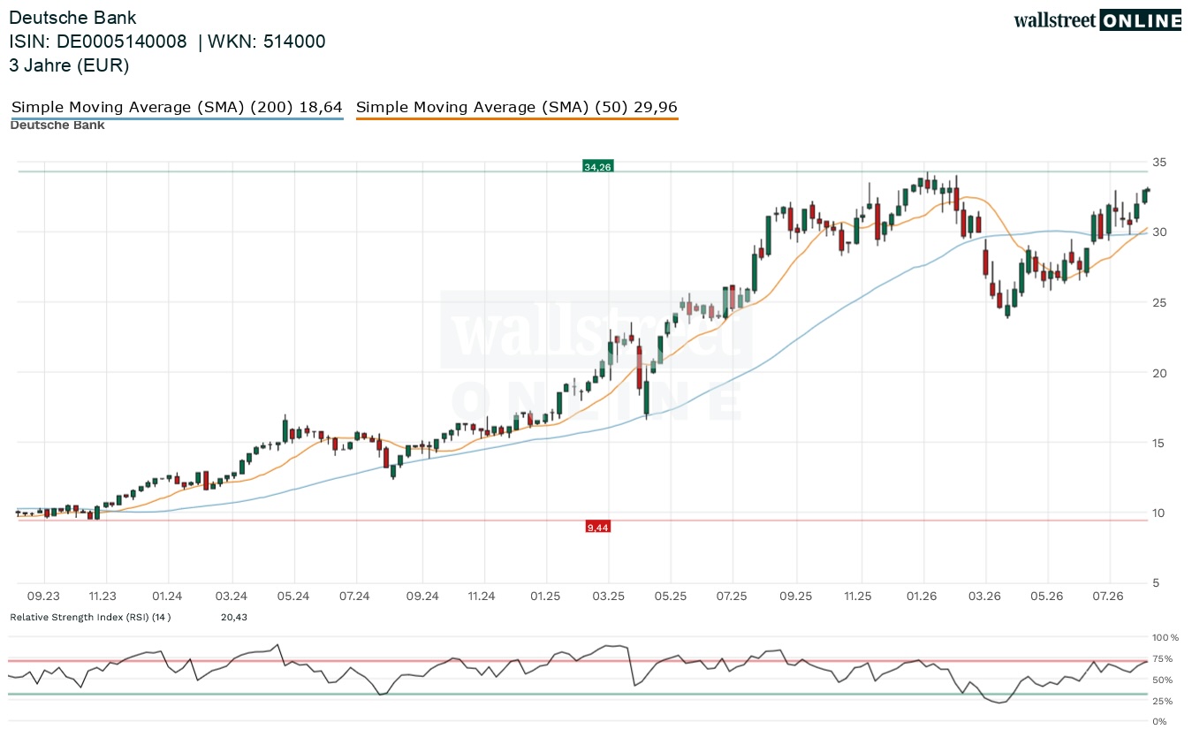Screen dimensions: 1192x745
Task: Click the 10 price axis label
Action: [x=1159, y=513]
